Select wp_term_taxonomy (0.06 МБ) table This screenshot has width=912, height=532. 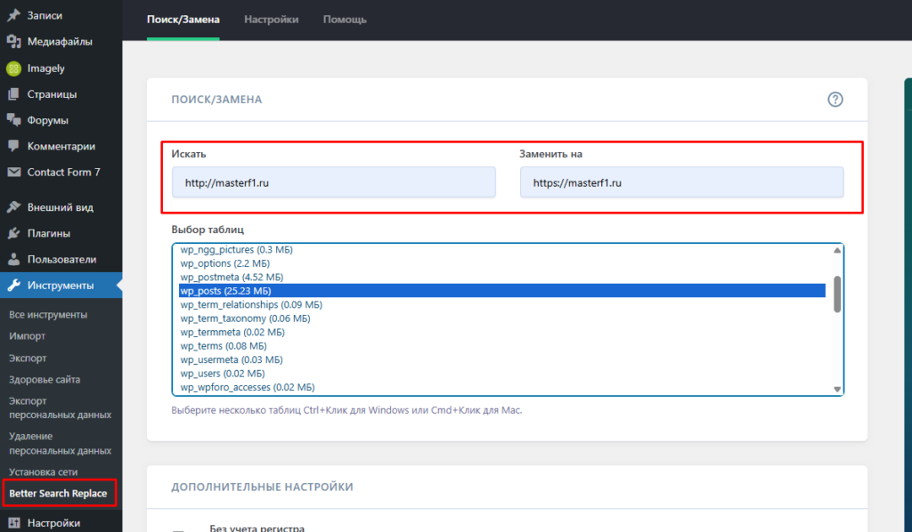pos(502,318)
